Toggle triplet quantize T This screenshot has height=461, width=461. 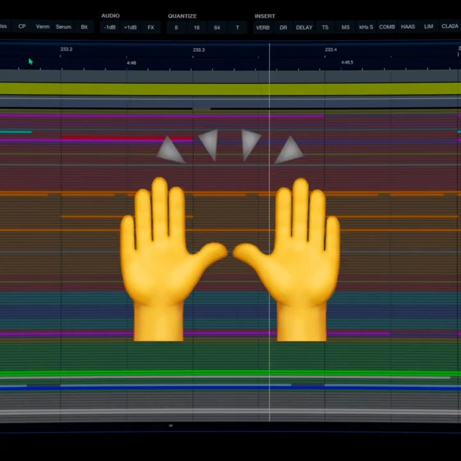click(x=238, y=28)
